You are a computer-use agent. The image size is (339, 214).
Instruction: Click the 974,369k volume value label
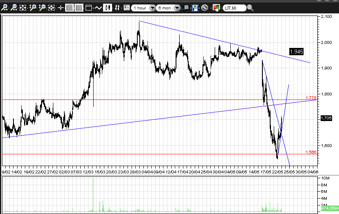click(x=330, y=208)
